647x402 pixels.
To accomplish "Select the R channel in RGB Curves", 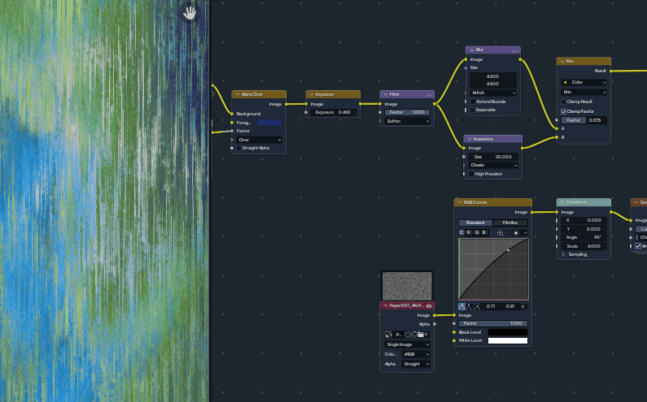I will coord(469,233).
